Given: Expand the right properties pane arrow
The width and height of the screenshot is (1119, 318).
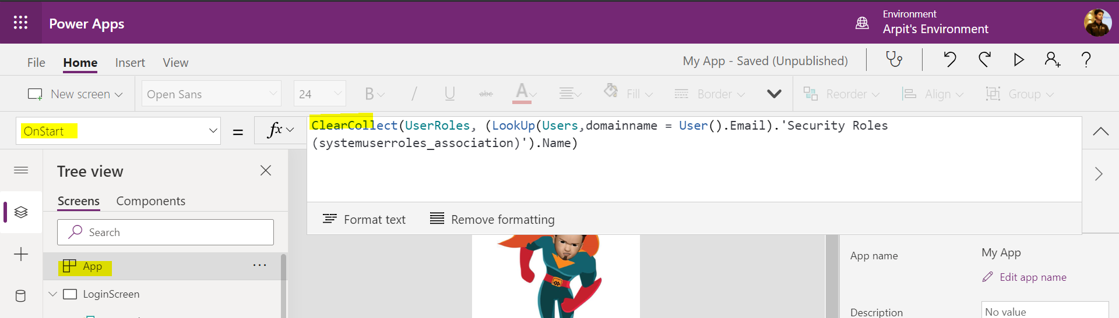Looking at the screenshot, I should tap(1099, 174).
